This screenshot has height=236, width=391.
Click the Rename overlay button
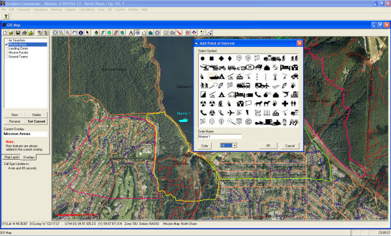14,121
